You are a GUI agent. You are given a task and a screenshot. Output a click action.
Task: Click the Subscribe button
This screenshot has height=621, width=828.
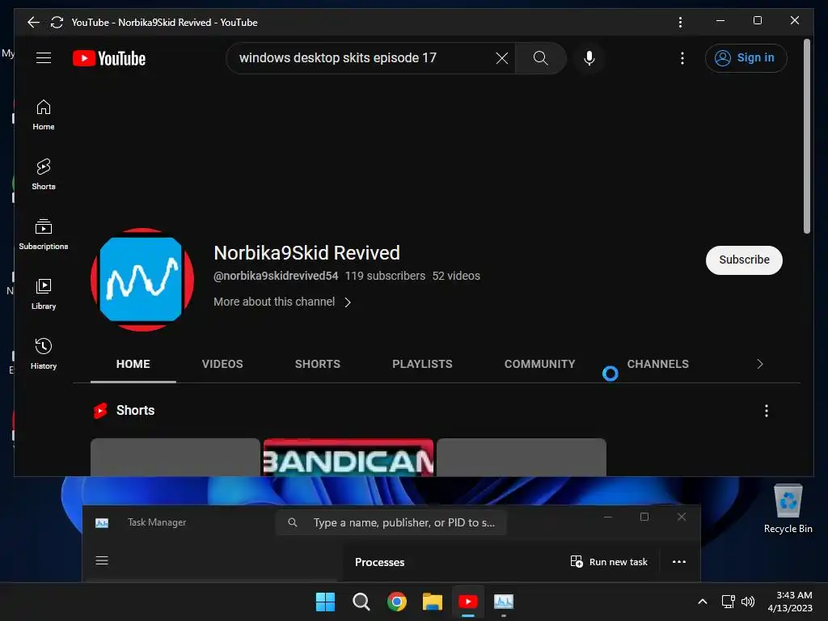click(744, 260)
